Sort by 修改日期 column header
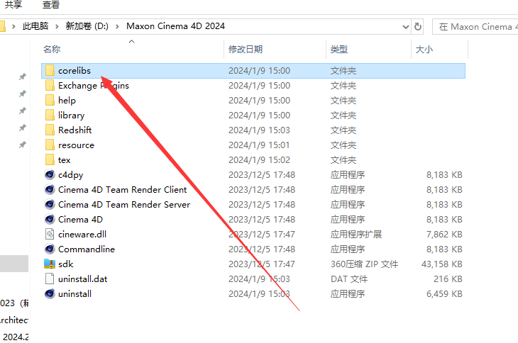 tap(246, 50)
